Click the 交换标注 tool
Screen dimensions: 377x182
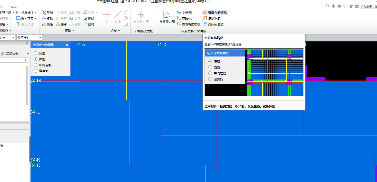click(x=186, y=13)
